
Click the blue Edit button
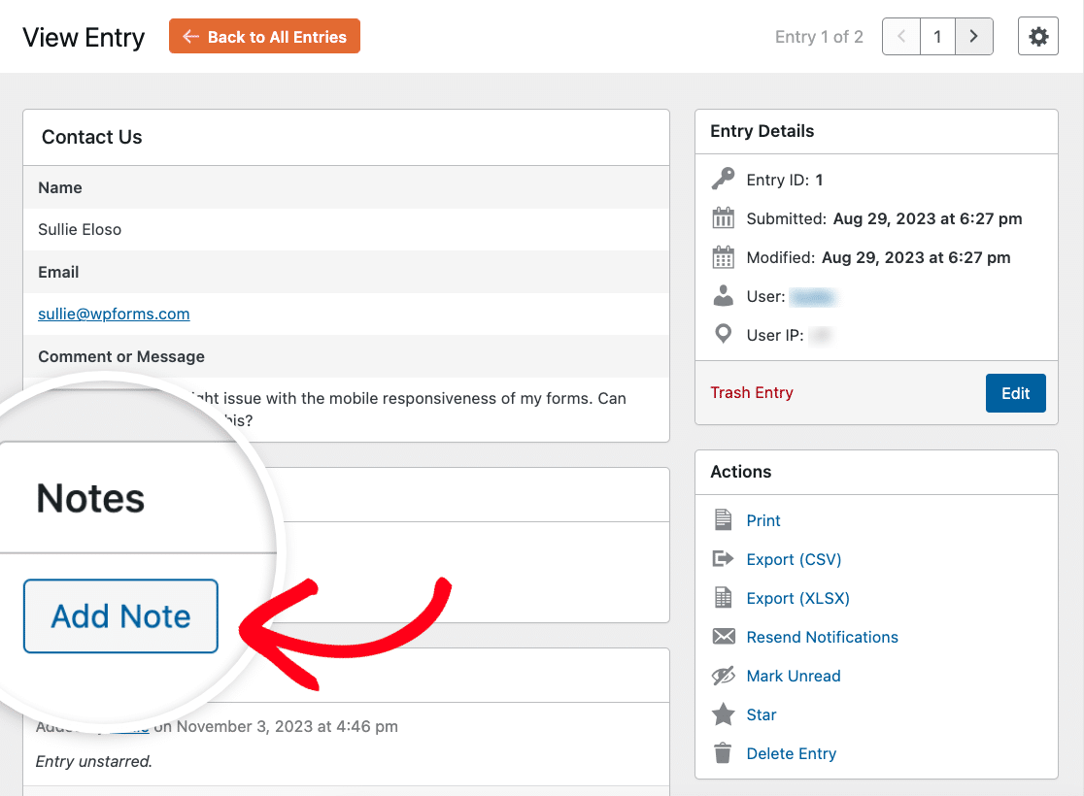(x=1015, y=393)
